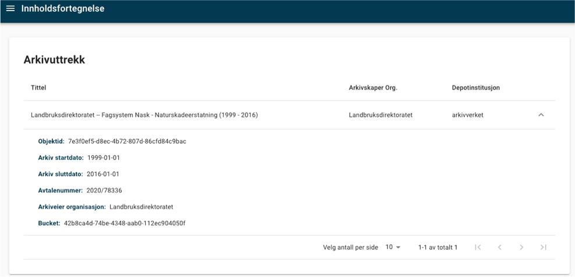
Task: Go to previous page
Action: (x=499, y=247)
